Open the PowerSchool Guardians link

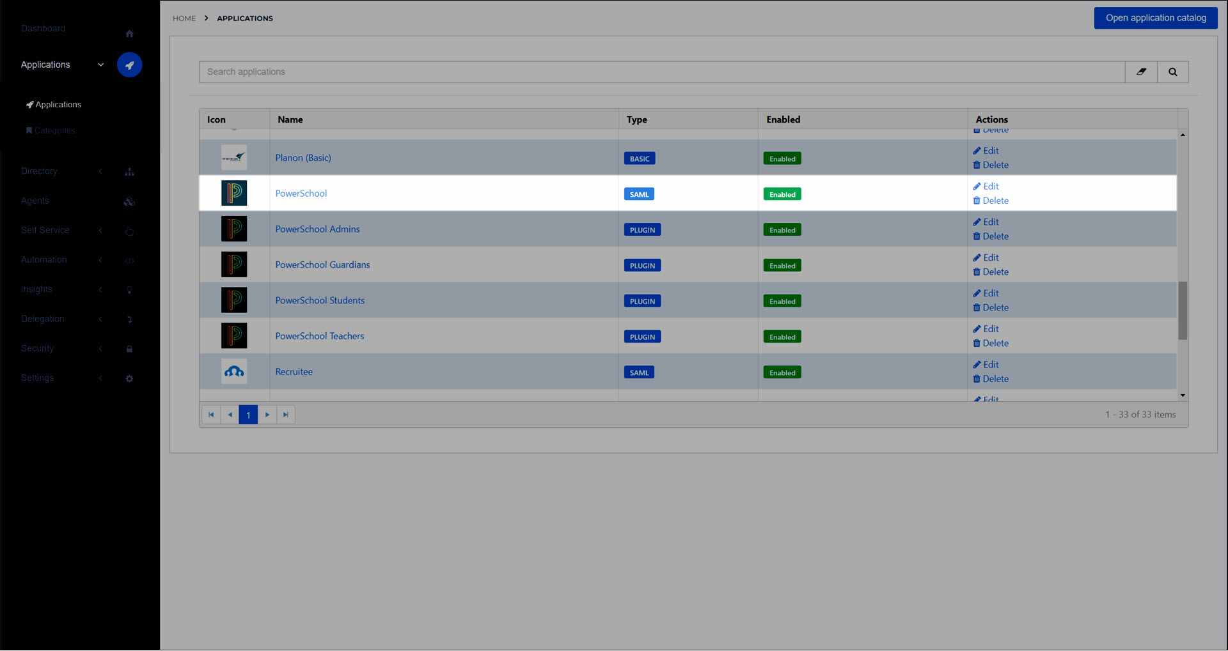tap(322, 264)
